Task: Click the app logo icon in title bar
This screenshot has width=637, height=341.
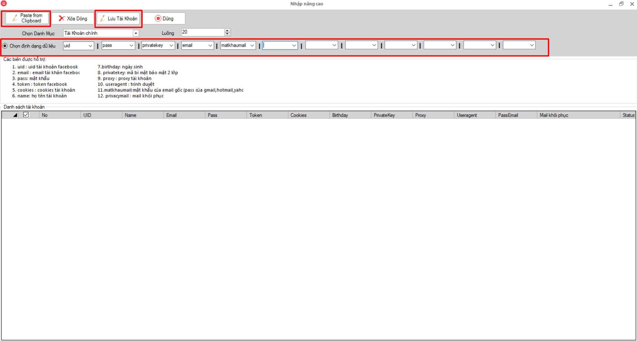Action: pyautogui.click(x=4, y=4)
